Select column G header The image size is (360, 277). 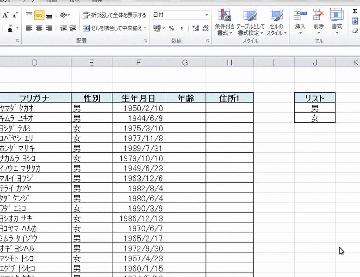pos(185,62)
